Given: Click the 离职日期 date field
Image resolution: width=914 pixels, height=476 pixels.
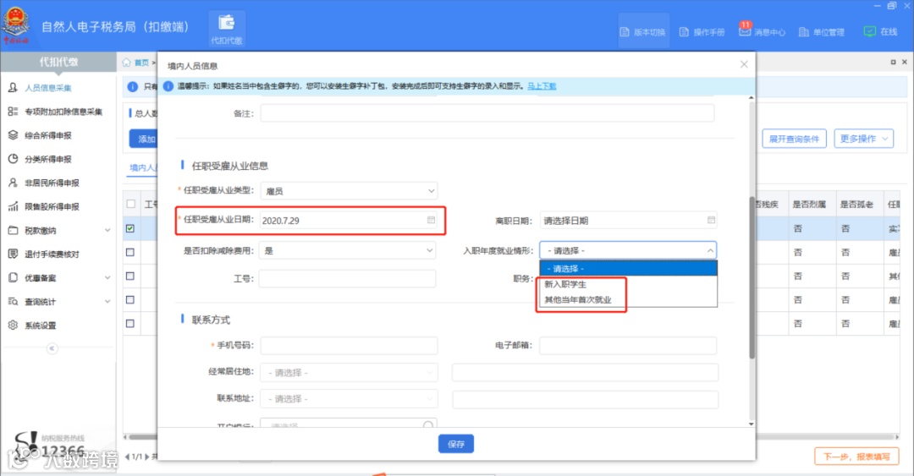Looking at the screenshot, I should 628,220.
